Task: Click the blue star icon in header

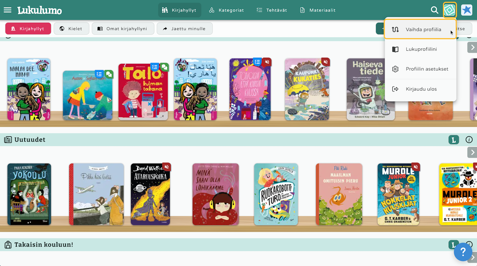Action: pyautogui.click(x=467, y=10)
